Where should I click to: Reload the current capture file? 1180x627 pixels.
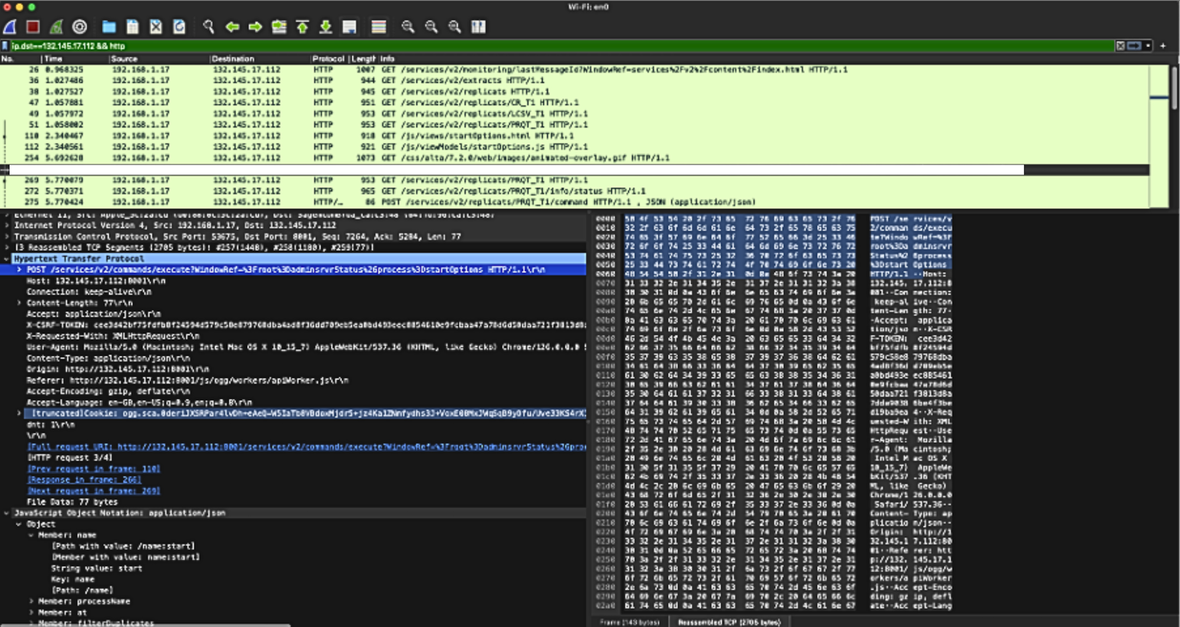(179, 27)
